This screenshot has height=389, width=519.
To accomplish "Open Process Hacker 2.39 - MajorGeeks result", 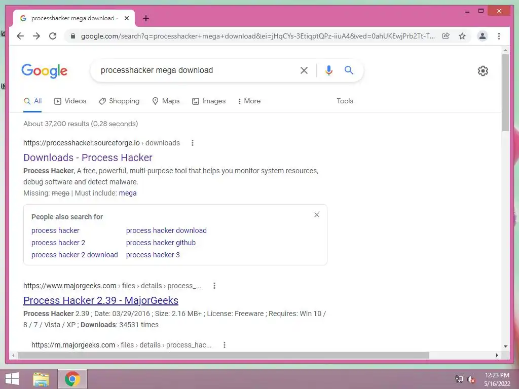I will pos(101,300).
